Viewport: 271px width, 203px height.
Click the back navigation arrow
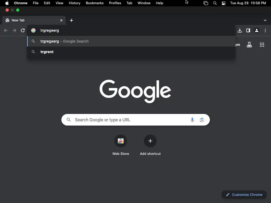click(x=6, y=31)
